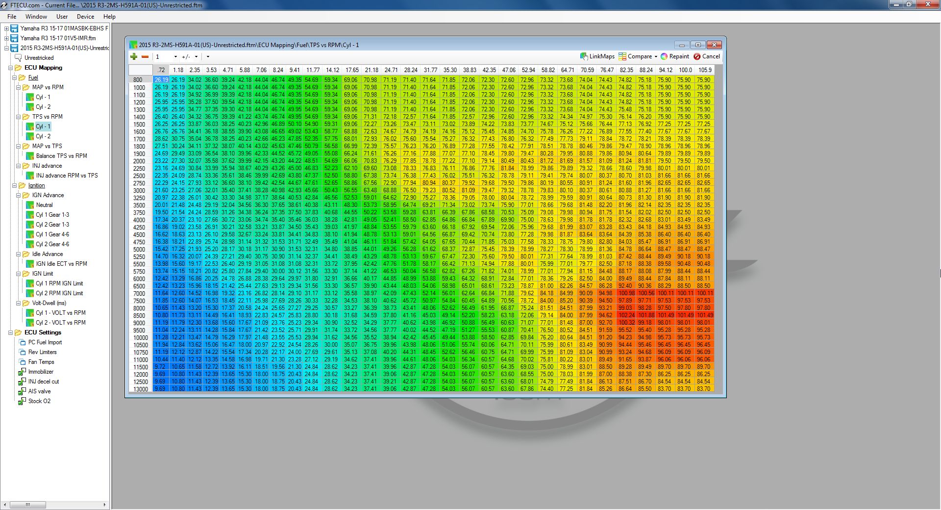Click the 100.0 TPS column header
941x510 pixels.
point(685,70)
